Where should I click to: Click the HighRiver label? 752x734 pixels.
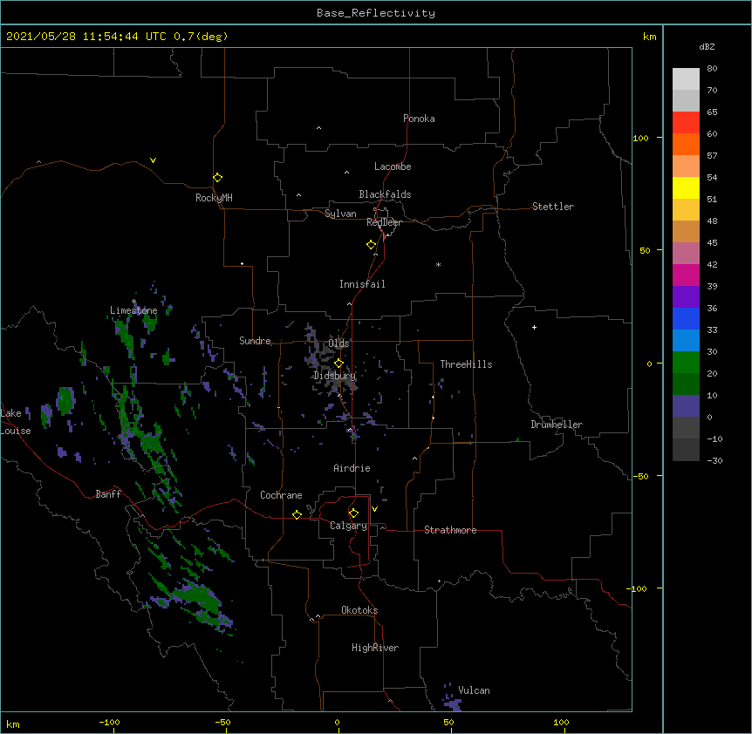click(375, 648)
